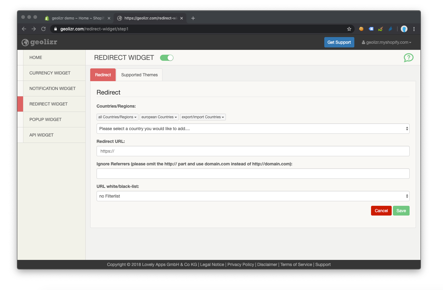Open the country selection combo box
Image resolution: width=443 pixels, height=290 pixels.
click(253, 129)
